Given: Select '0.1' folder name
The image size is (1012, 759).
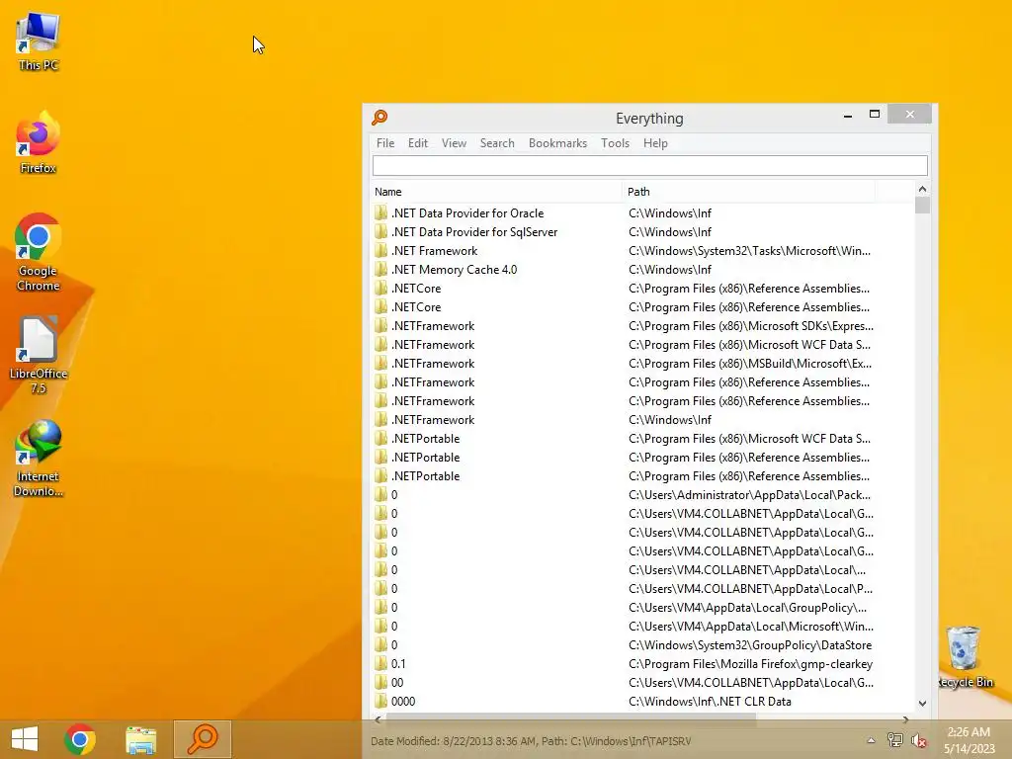Looking at the screenshot, I should (398, 663).
